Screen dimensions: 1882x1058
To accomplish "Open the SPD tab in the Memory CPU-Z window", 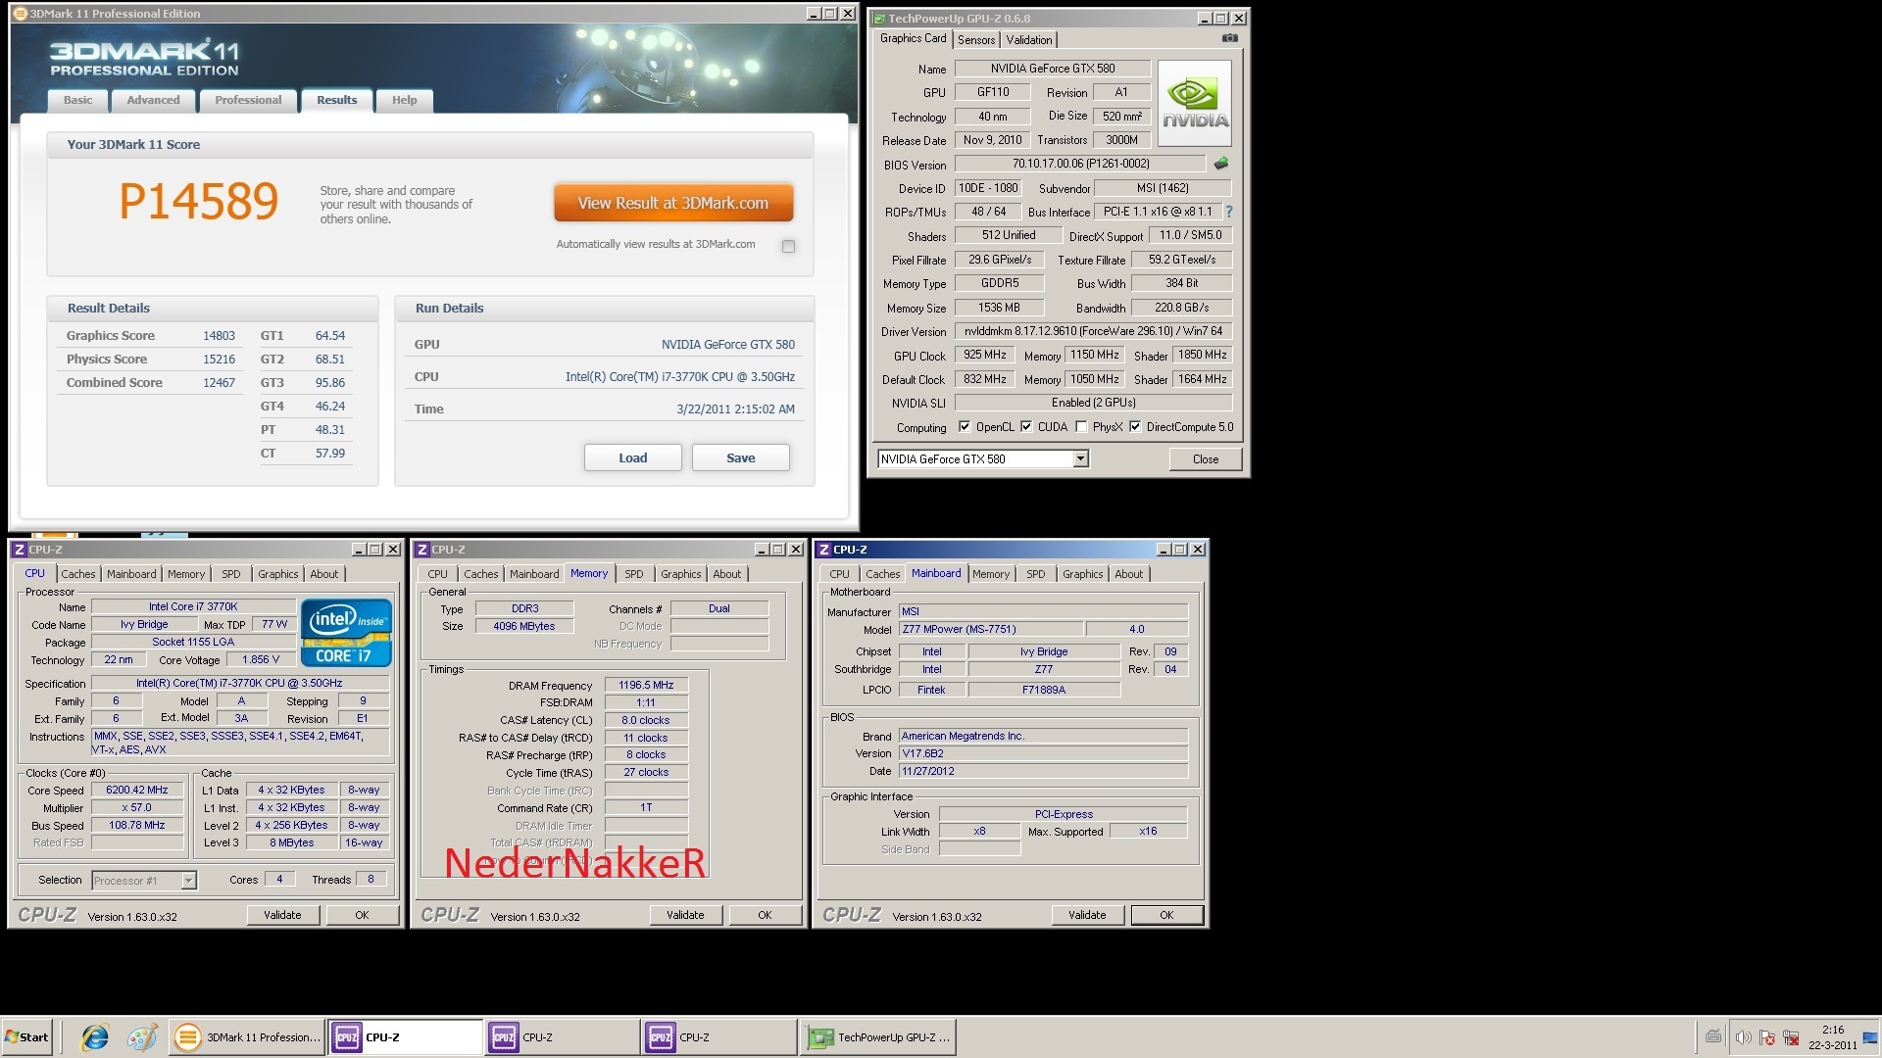I will 634,574.
